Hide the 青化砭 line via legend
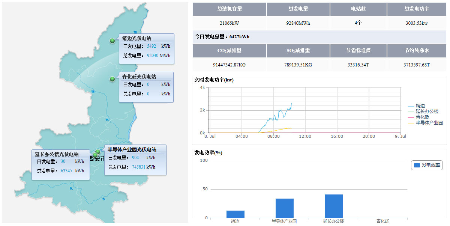The image size is (450, 226). coord(422,117)
